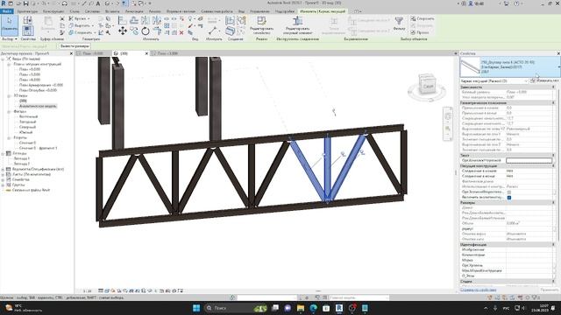
Task: Click the Rotate tool icon
Action: [146, 31]
